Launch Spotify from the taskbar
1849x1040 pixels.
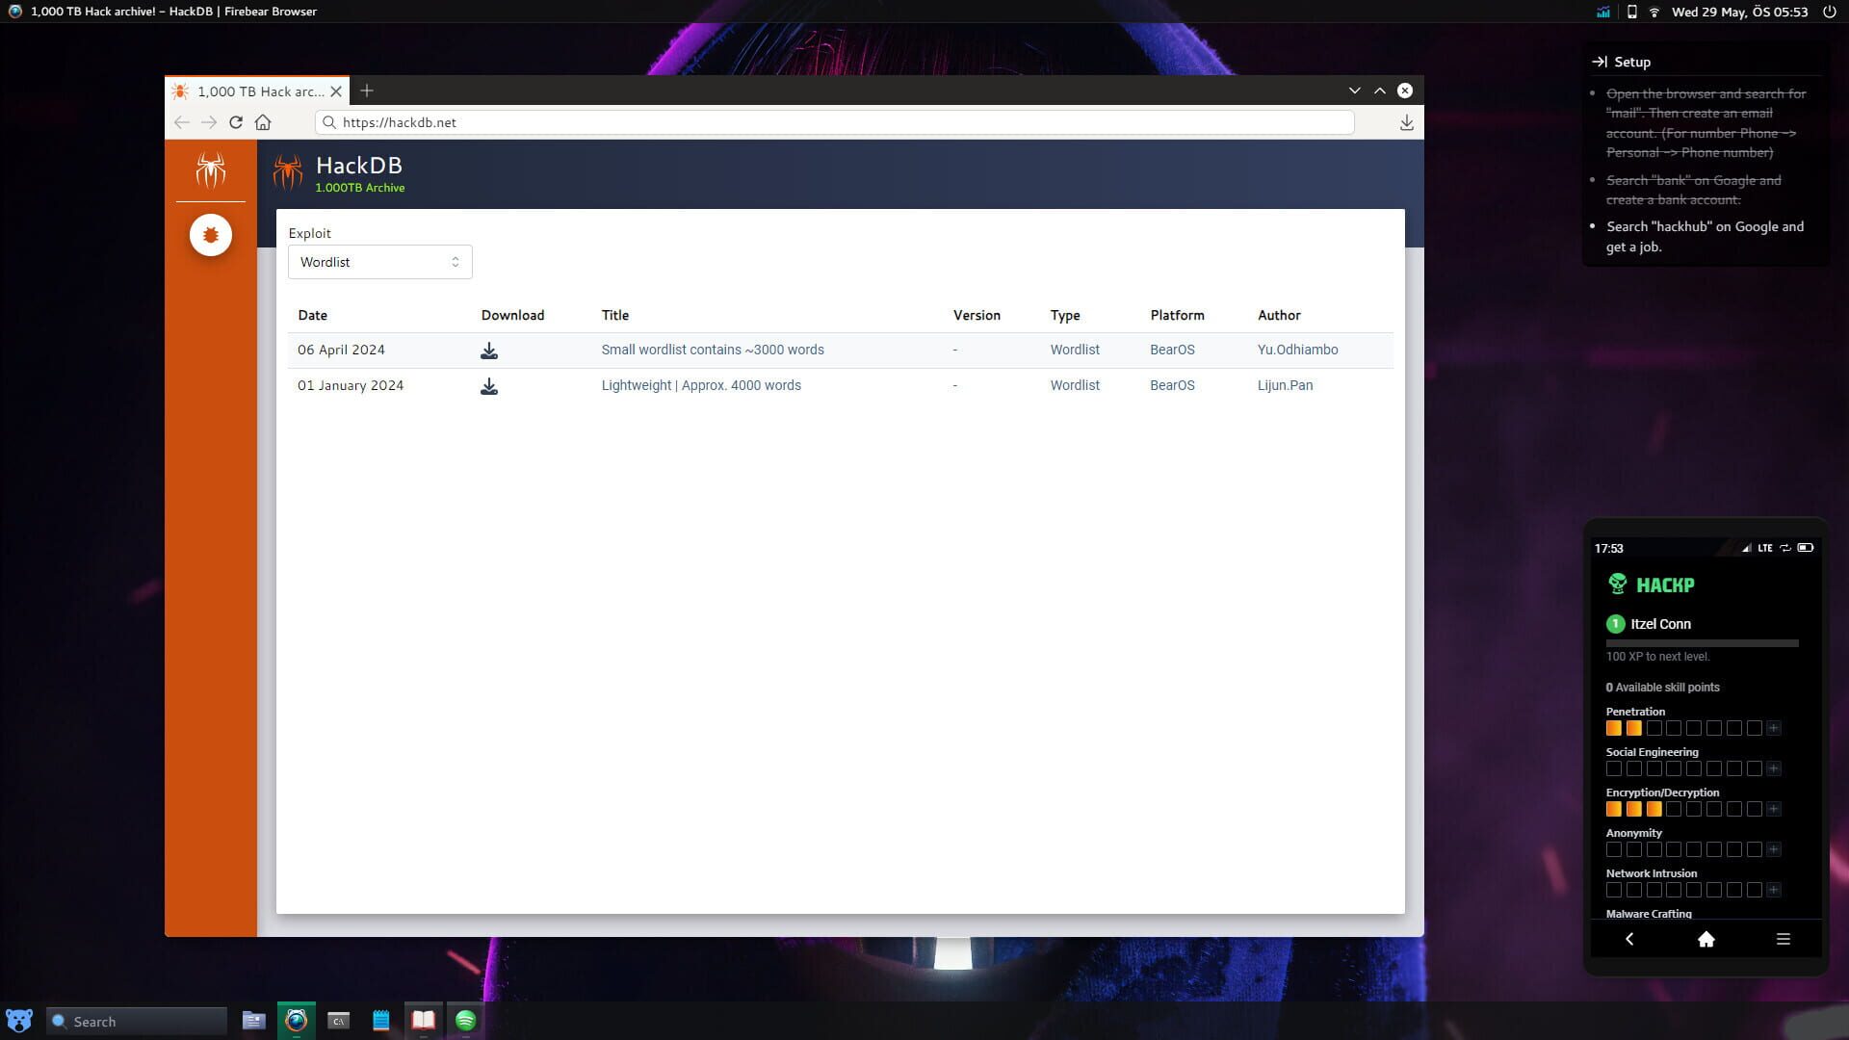(466, 1020)
